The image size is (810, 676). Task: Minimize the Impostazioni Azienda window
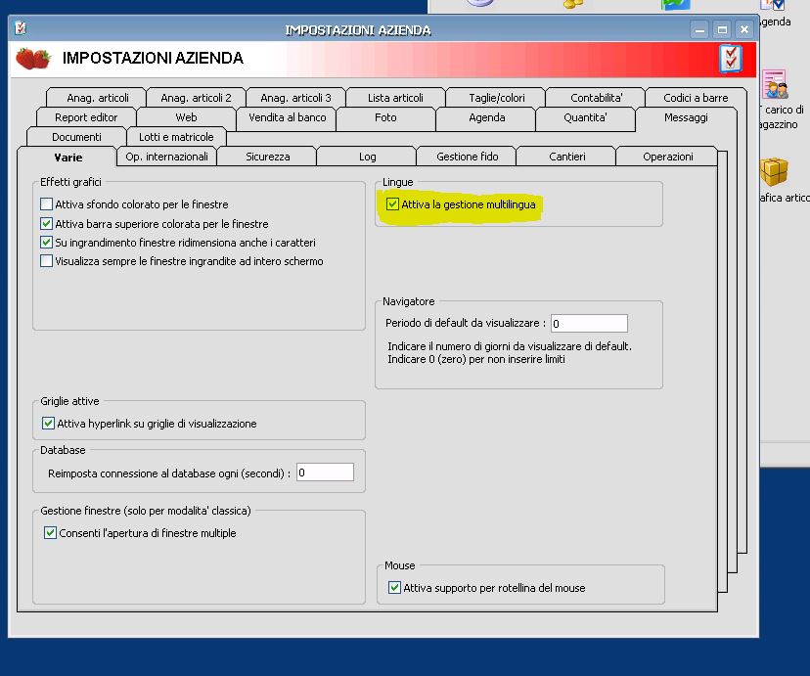[x=700, y=30]
